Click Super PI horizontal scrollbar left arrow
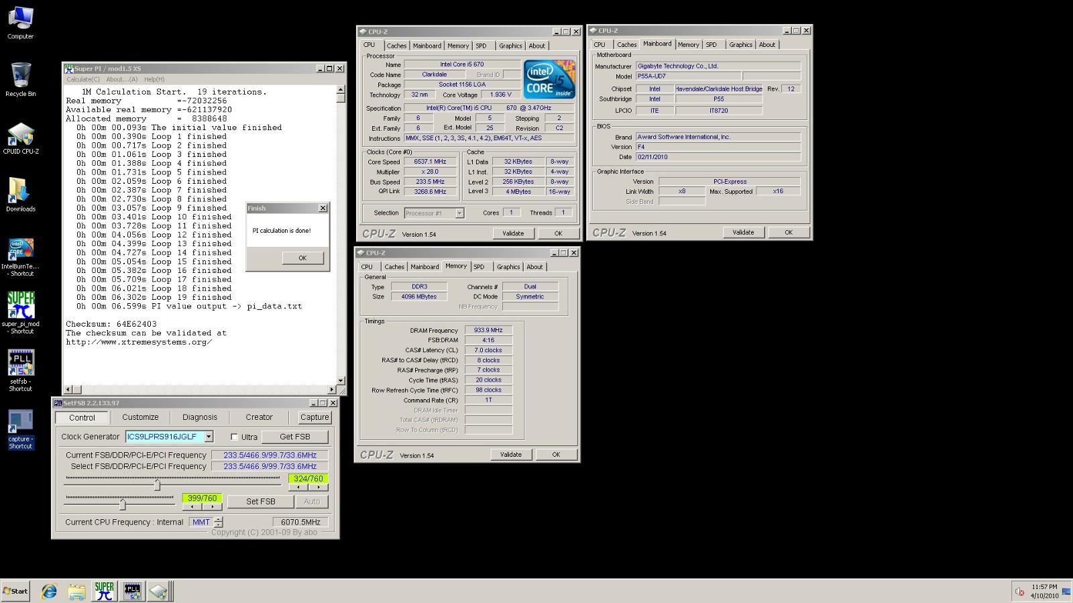The image size is (1073, 603). click(x=68, y=390)
